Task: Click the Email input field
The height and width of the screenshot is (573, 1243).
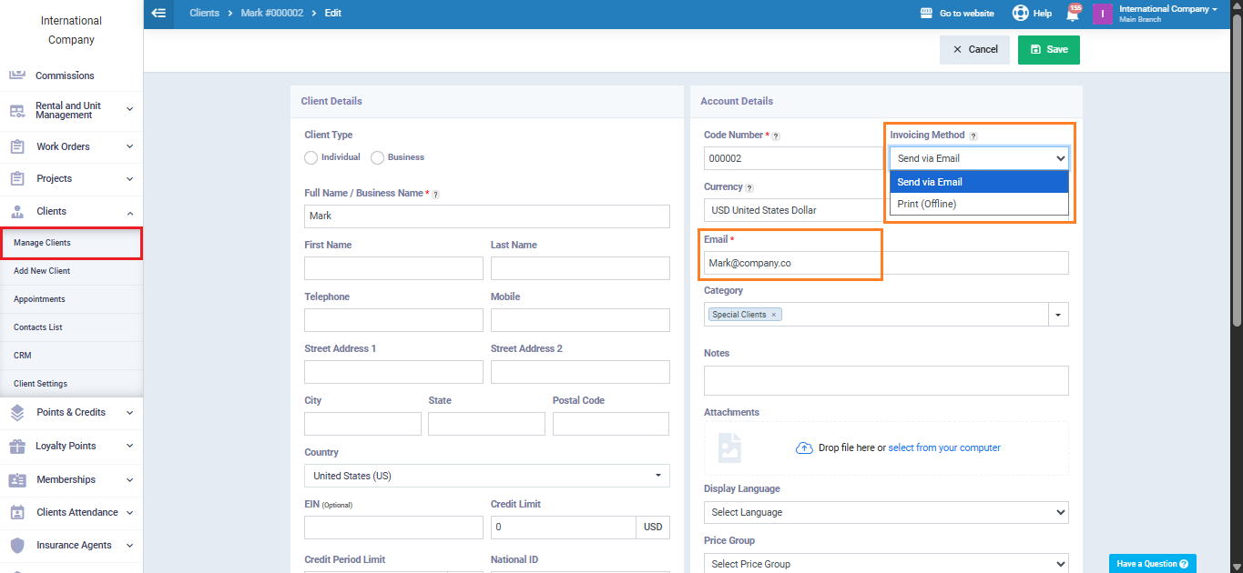Action: click(885, 263)
